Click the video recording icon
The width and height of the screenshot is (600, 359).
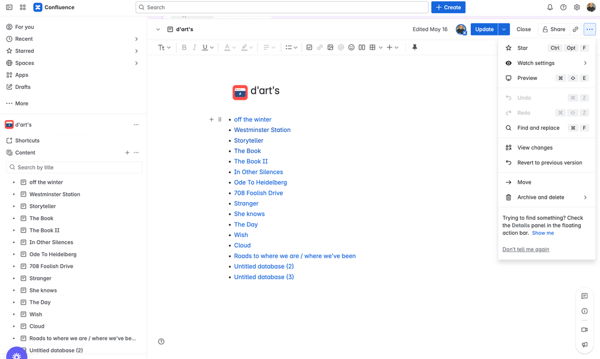coord(584,330)
